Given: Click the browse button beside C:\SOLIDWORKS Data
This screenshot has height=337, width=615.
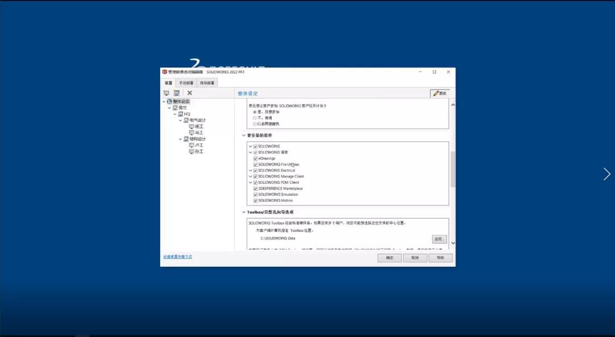Looking at the screenshot, I should pos(439,239).
